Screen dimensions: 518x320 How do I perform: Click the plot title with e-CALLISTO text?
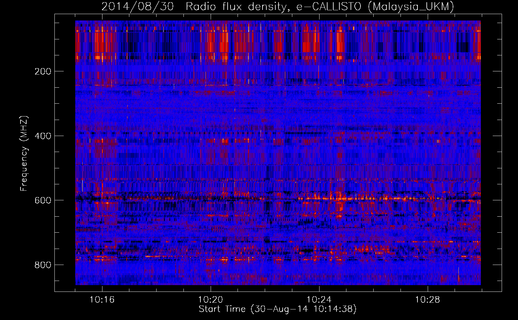point(278,7)
